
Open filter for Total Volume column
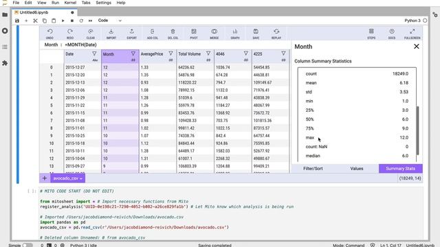[x=208, y=54]
